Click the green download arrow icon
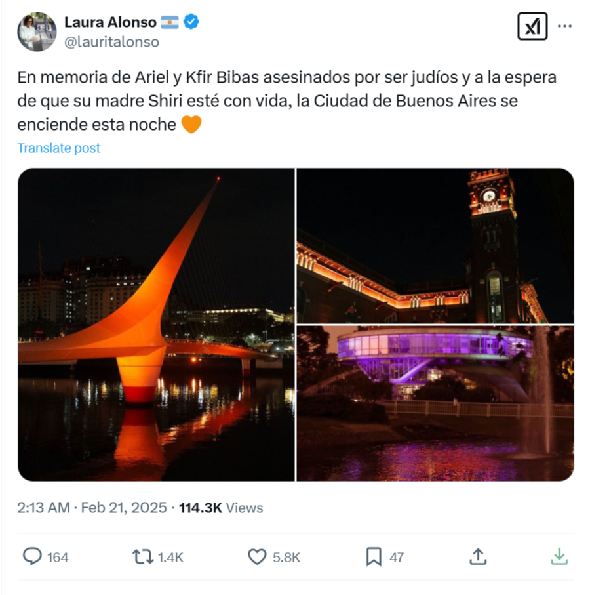Viewport: 590px width, 595px height. (x=559, y=557)
